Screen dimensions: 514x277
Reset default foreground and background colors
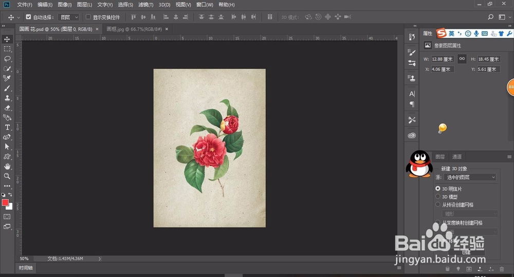3,195
